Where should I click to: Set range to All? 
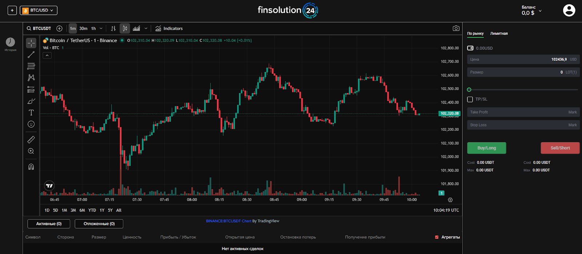click(x=119, y=210)
